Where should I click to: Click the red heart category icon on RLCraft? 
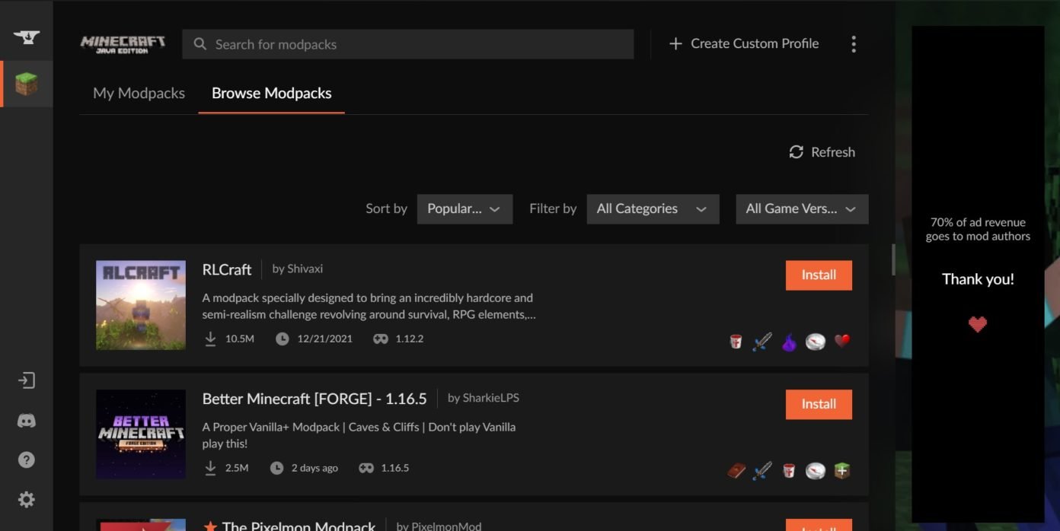(x=841, y=341)
